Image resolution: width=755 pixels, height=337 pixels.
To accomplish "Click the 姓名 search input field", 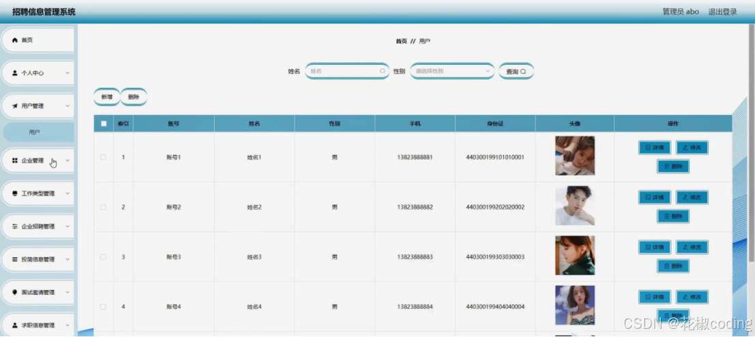I will pos(347,71).
